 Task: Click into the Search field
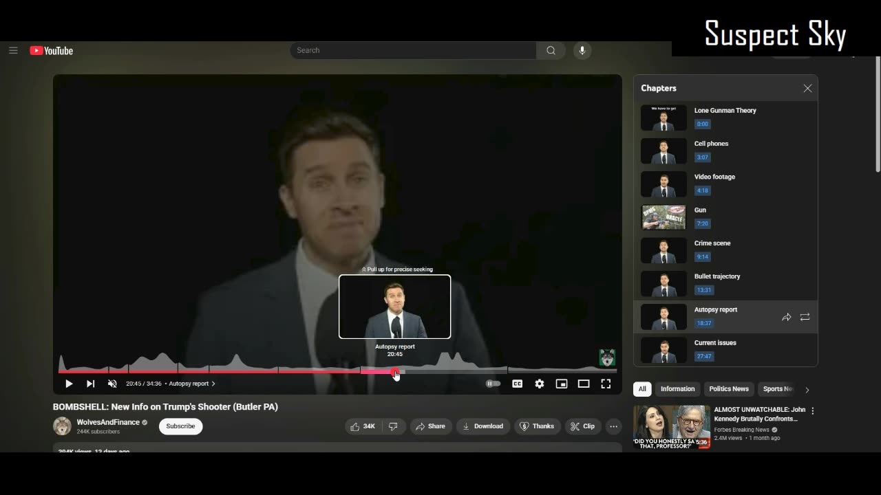tap(413, 50)
